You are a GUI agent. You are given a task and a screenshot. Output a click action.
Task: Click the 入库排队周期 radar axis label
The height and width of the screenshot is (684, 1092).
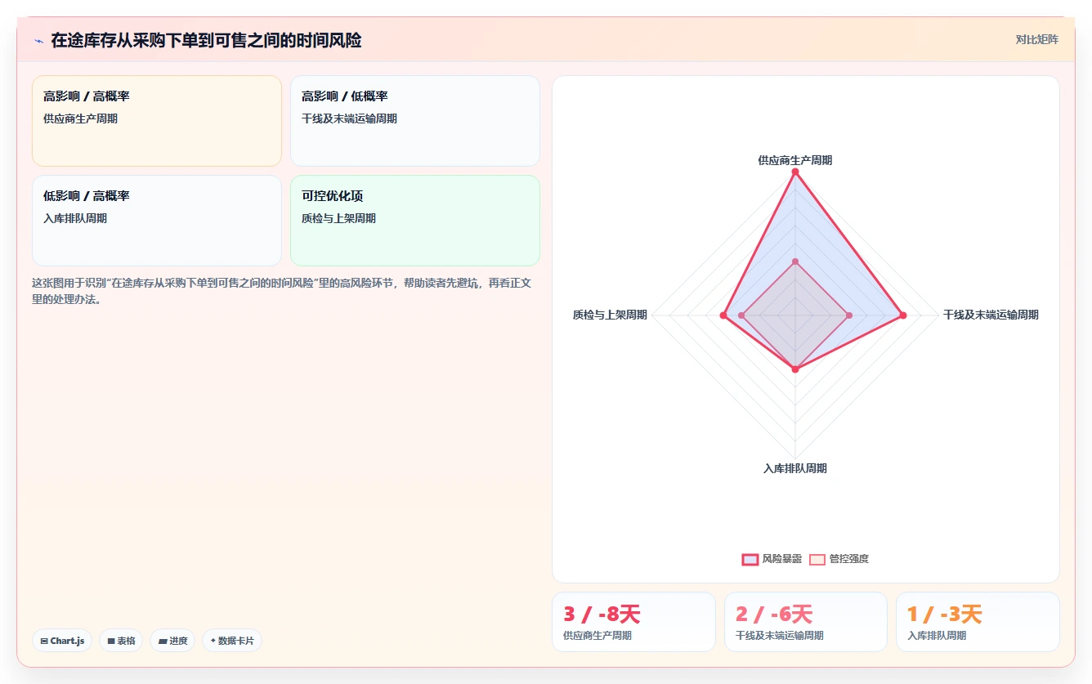tap(794, 468)
